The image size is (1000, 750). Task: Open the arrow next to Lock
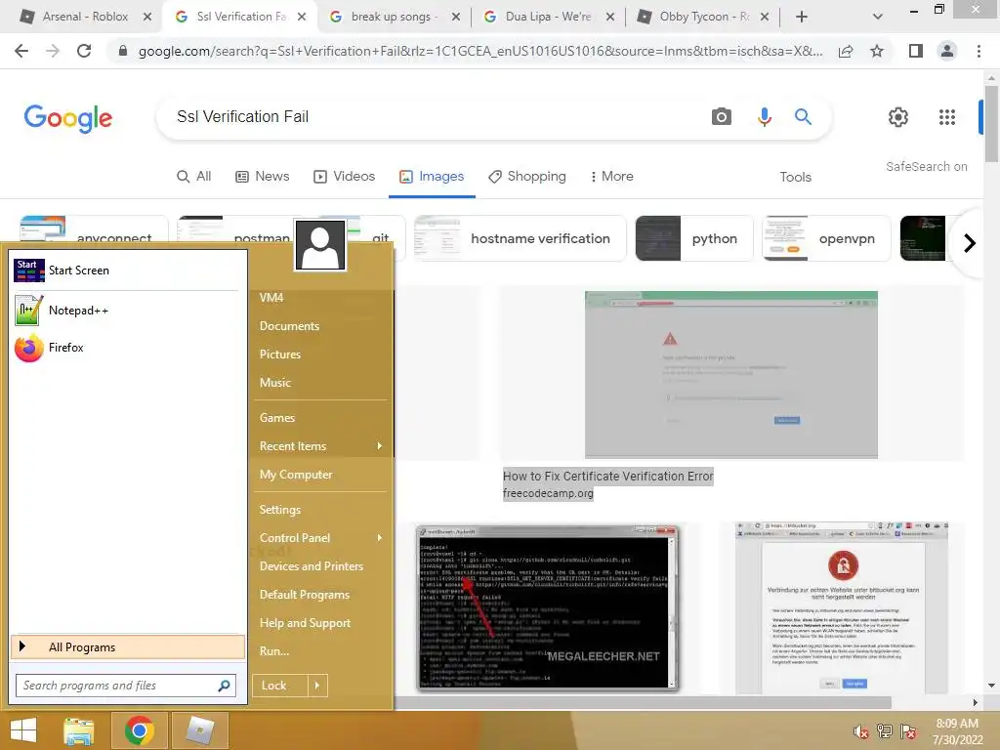click(317, 686)
